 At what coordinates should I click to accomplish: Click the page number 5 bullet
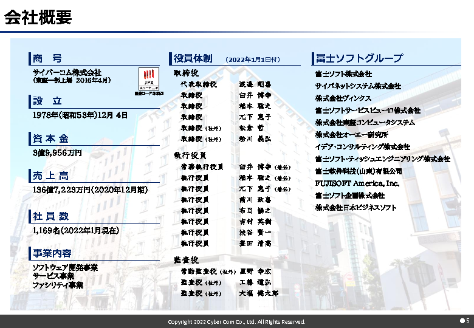coord(464,321)
